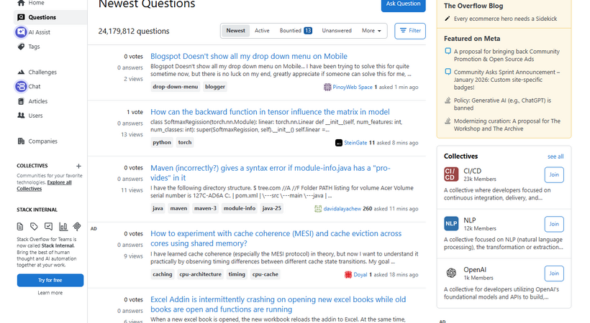
Task: Open Chat icon in sidebar
Action: coord(21,86)
